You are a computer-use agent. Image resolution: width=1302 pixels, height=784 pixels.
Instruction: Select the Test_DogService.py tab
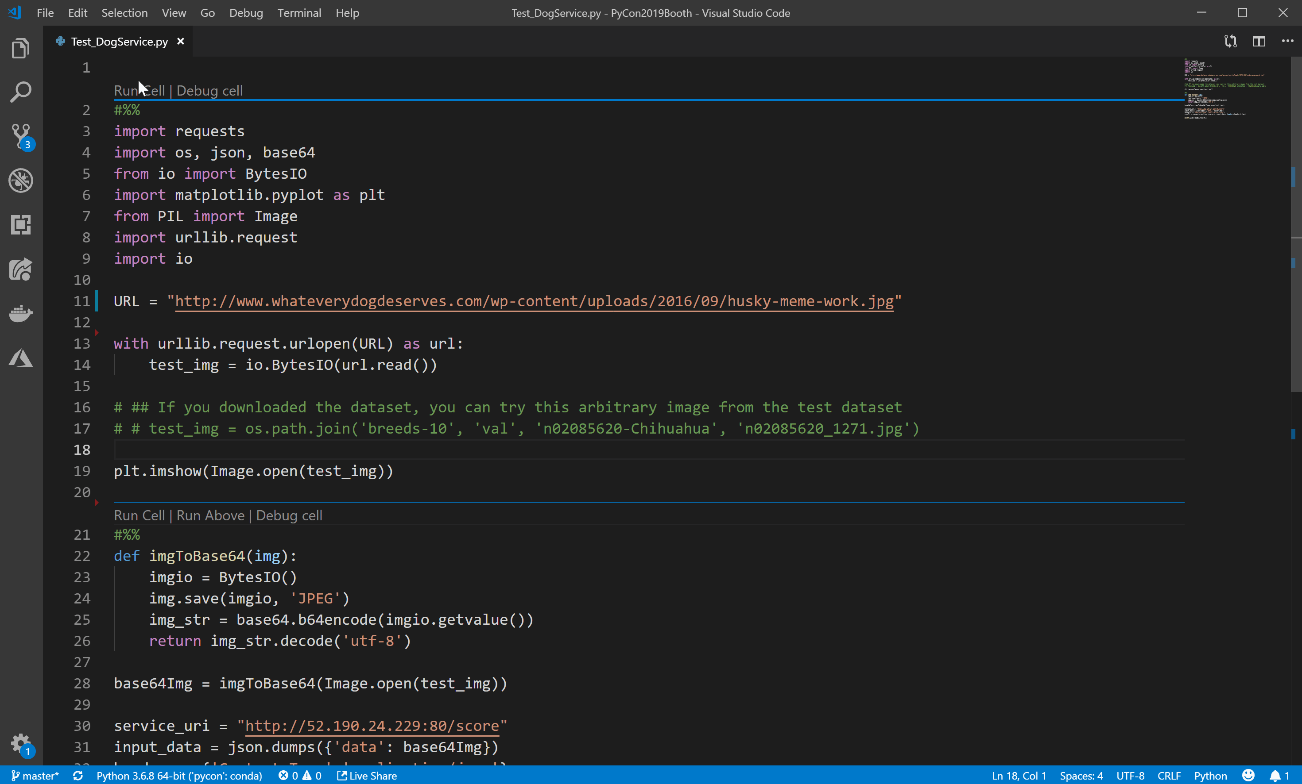tap(119, 41)
